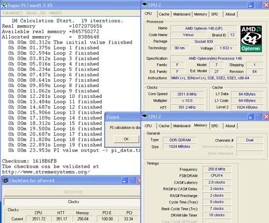The image size is (269, 223).
Task: Open Mainboard tab in lower CPU-Z window
Action: (x=181, y=126)
